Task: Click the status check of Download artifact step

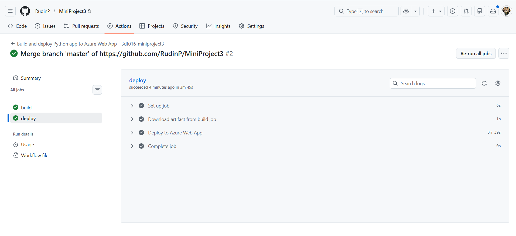Action: [141, 119]
